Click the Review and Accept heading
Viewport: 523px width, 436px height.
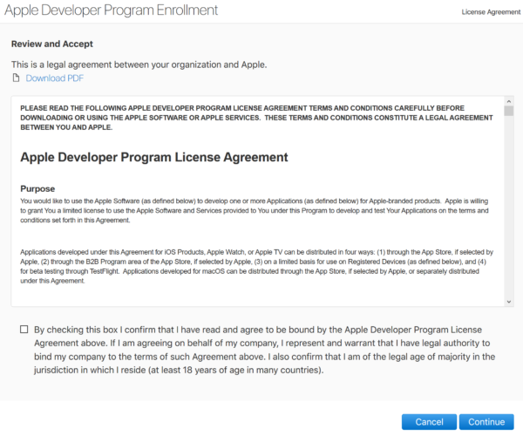click(52, 44)
